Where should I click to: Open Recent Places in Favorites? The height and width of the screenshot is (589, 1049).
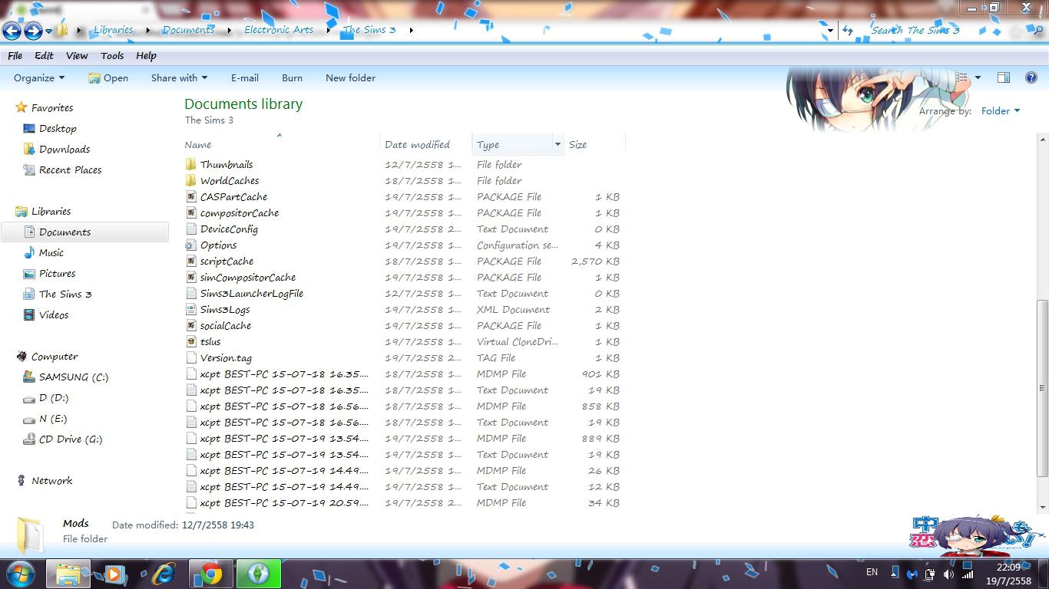(x=70, y=170)
